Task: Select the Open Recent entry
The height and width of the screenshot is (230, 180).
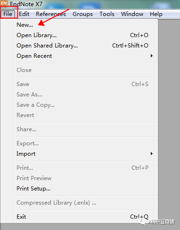Action: pos(86,56)
